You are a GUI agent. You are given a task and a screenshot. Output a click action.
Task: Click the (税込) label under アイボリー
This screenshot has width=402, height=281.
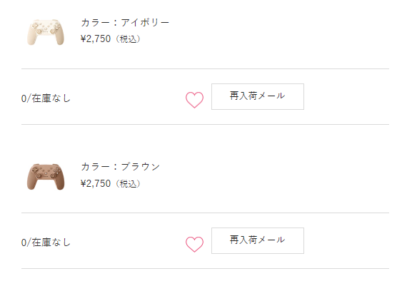pos(129,39)
